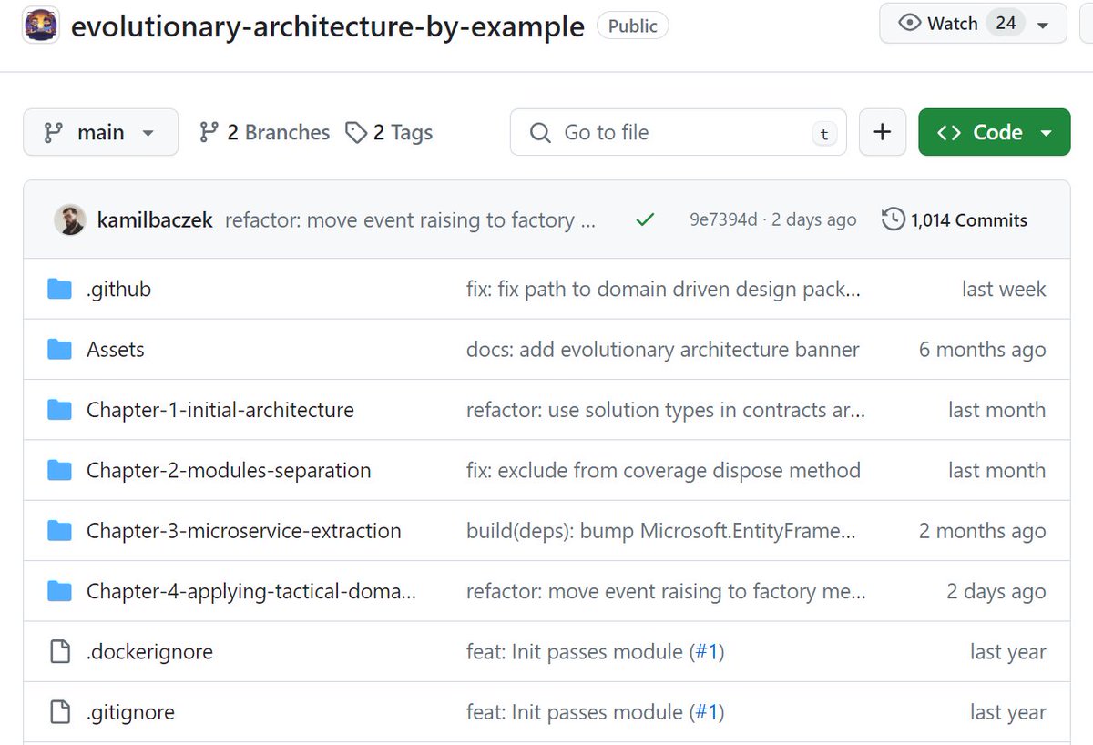This screenshot has width=1093, height=745.
Task: Click the code brackets icon on the Code button
Action: pyautogui.click(x=947, y=131)
